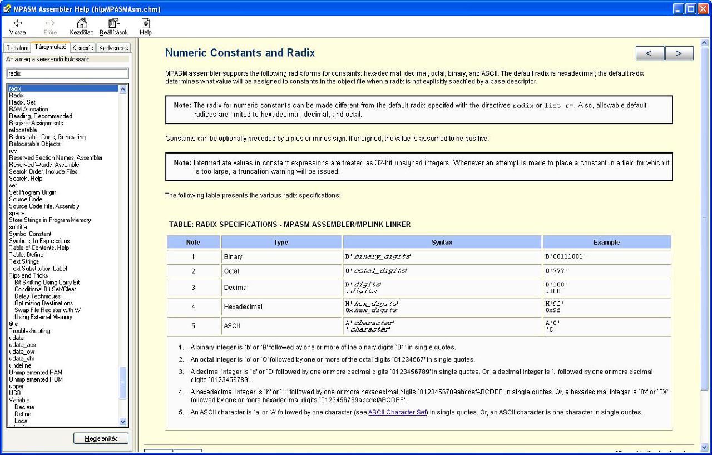Screen dimensions: 712x455
Task: Select "Set Program Origin" in the index
Action: (x=33, y=192)
